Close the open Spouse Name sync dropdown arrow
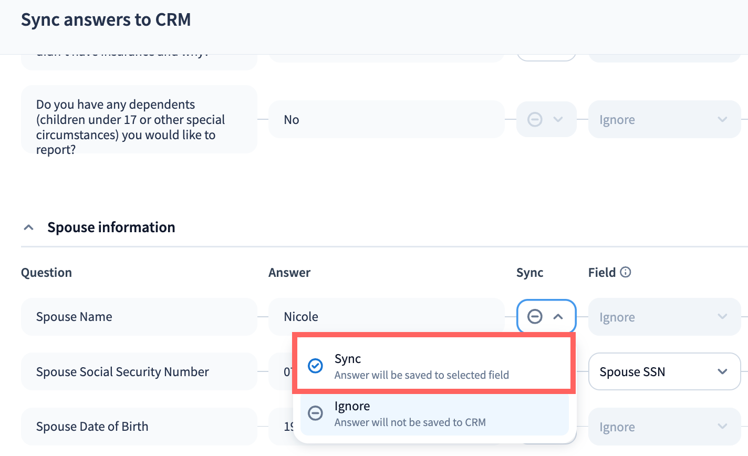Viewport: 748px width, 456px height. point(558,317)
